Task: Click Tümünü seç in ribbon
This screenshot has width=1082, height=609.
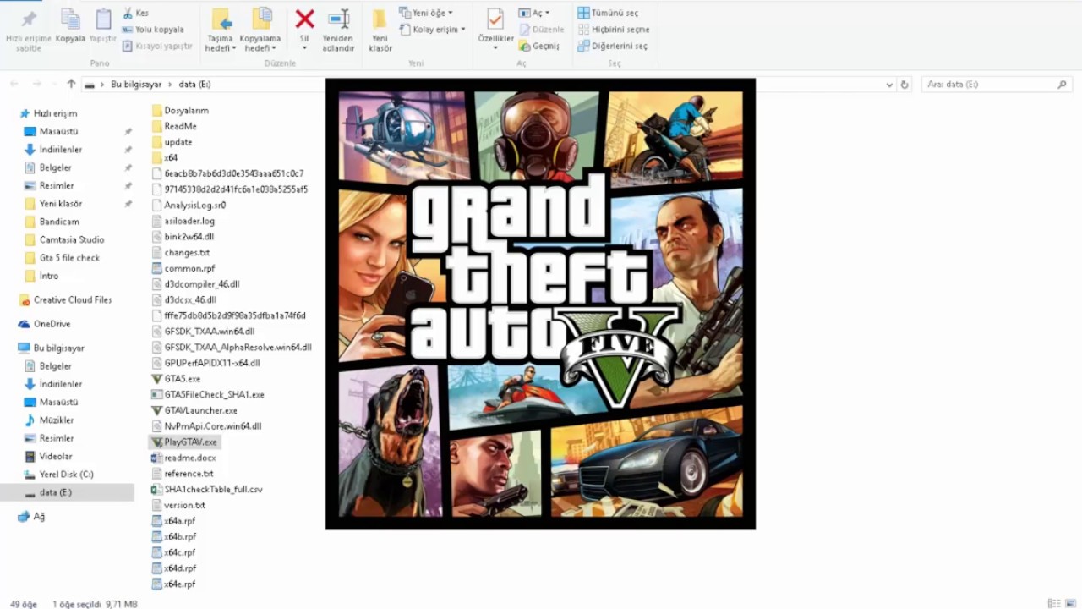Action: click(608, 13)
